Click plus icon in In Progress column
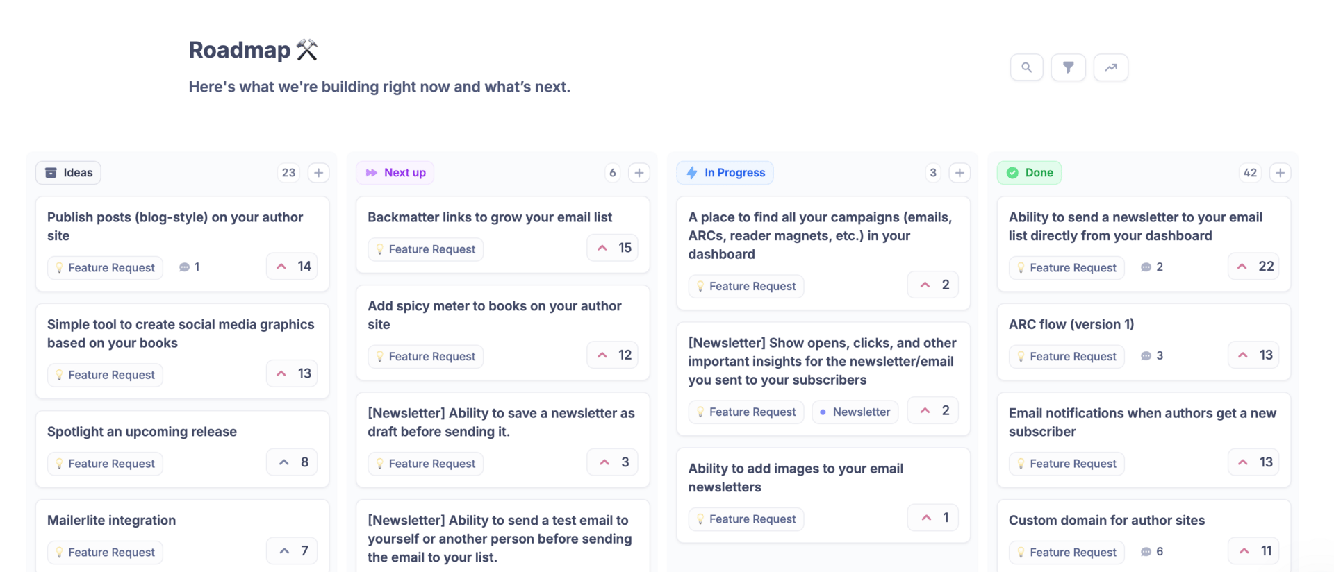 [x=960, y=173]
